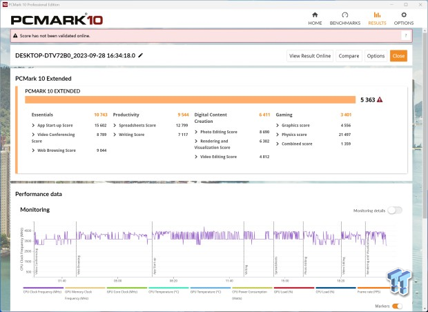Enable the Monitoring details toggle
The image size is (428, 312).
click(395, 211)
